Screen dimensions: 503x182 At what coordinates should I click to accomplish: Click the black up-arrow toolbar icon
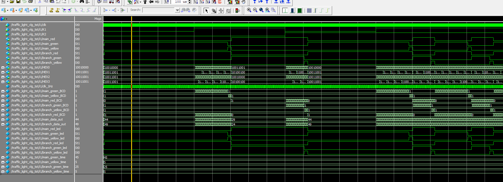click(145, 2)
